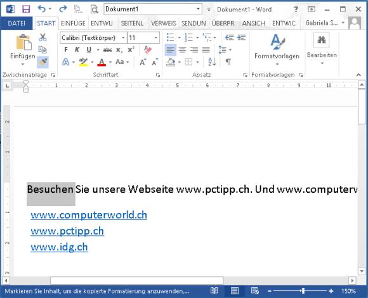Follow link www.computerworld.ch
Screen dimensions: 368x298
click(89, 215)
